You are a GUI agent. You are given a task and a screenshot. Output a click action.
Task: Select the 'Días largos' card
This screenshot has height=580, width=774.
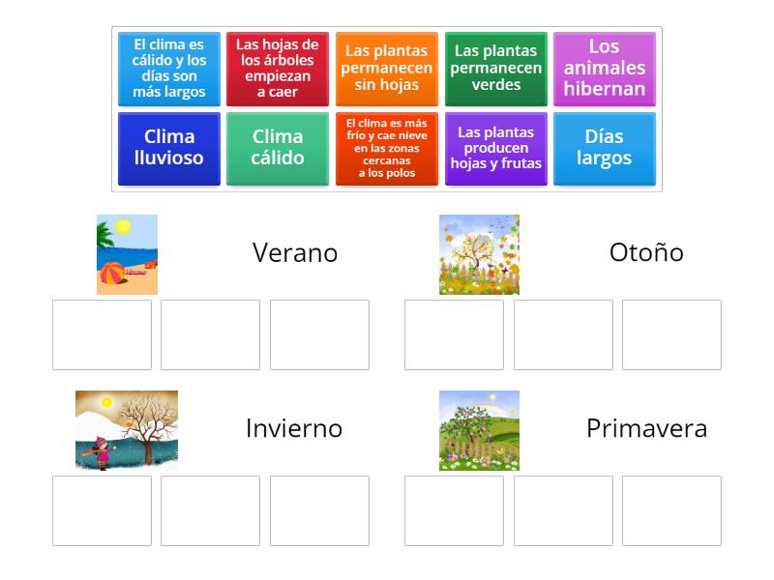click(x=605, y=148)
